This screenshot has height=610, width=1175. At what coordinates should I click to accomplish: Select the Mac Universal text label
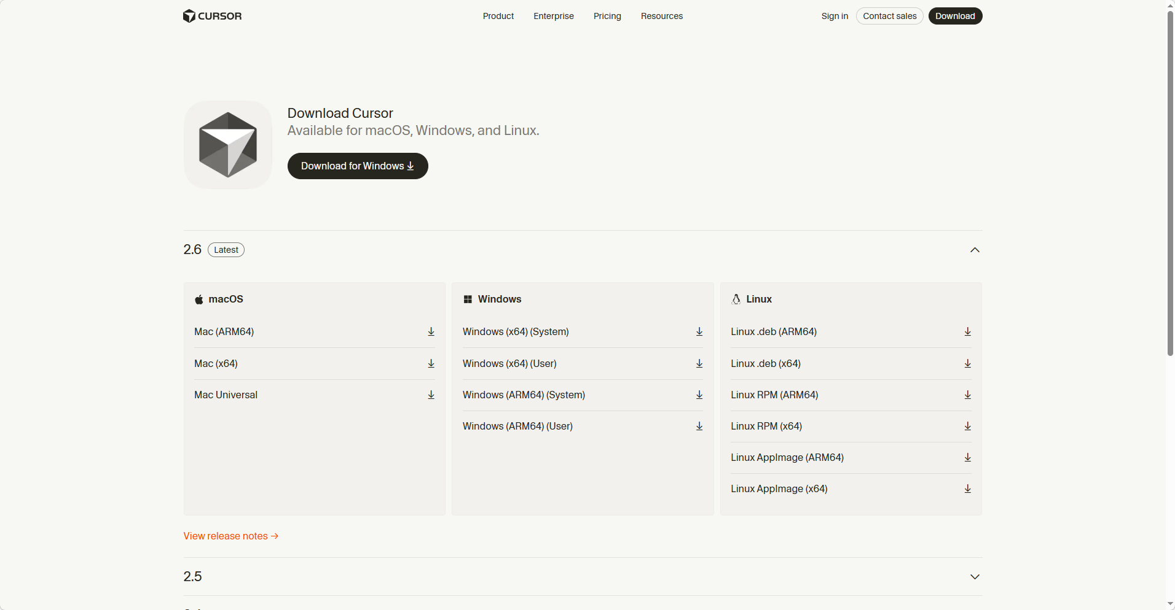226,395
